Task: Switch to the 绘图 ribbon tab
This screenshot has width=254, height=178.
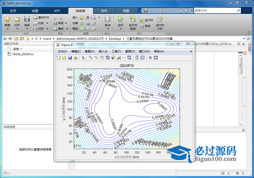Action: [35, 11]
